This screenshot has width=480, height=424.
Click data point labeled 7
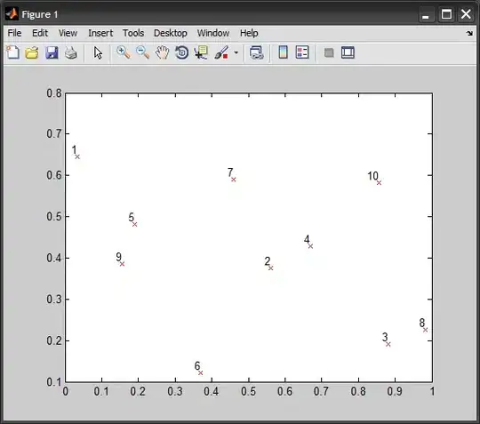[x=234, y=180]
